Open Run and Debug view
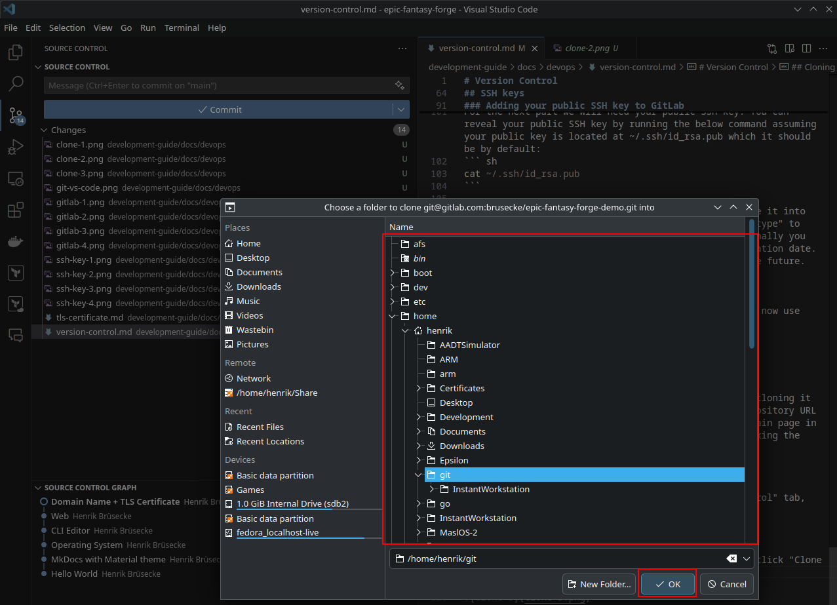Image resolution: width=837 pixels, height=605 pixels. pyautogui.click(x=16, y=146)
